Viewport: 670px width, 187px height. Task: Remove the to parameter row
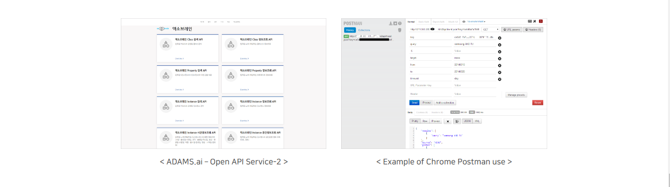499,72
